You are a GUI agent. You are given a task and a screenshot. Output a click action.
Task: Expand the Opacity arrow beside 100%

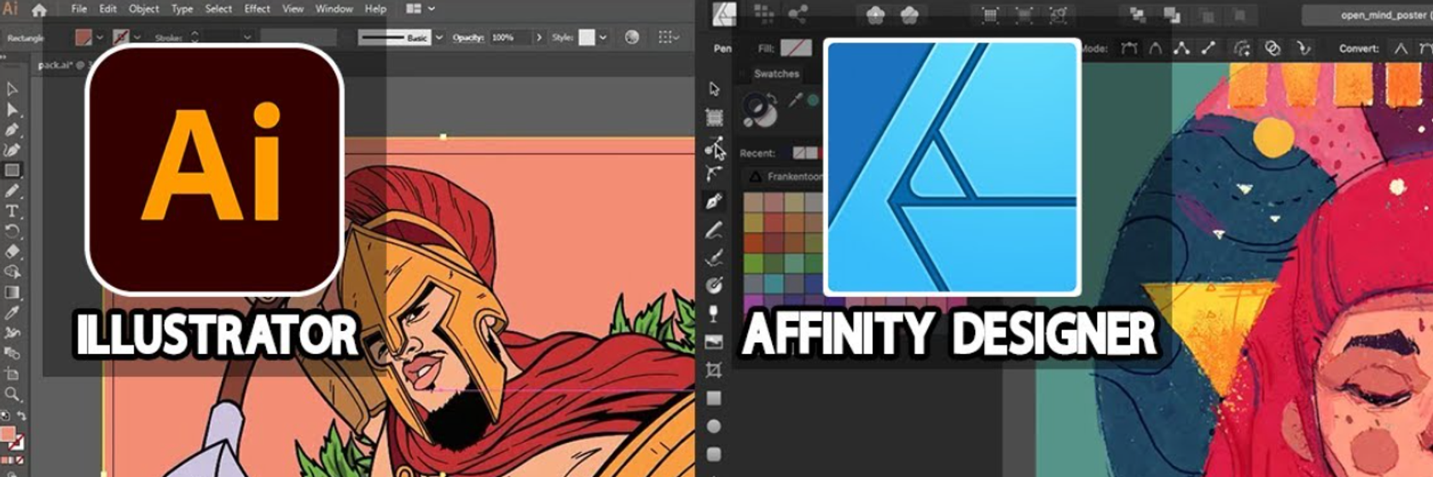pyautogui.click(x=538, y=38)
